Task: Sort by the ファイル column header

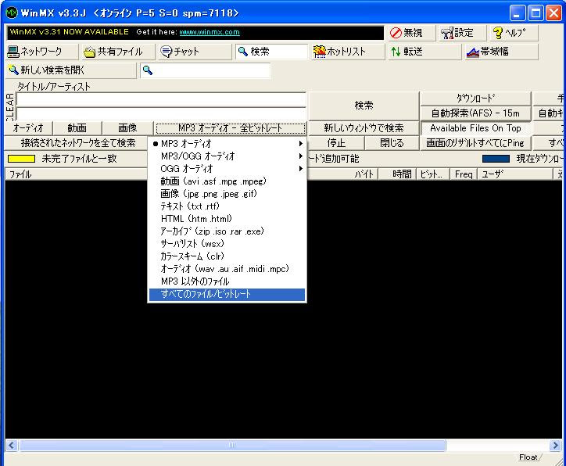Action: tap(76, 174)
